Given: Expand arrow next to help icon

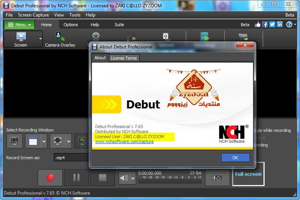Looking at the screenshot, I should point(295,24).
